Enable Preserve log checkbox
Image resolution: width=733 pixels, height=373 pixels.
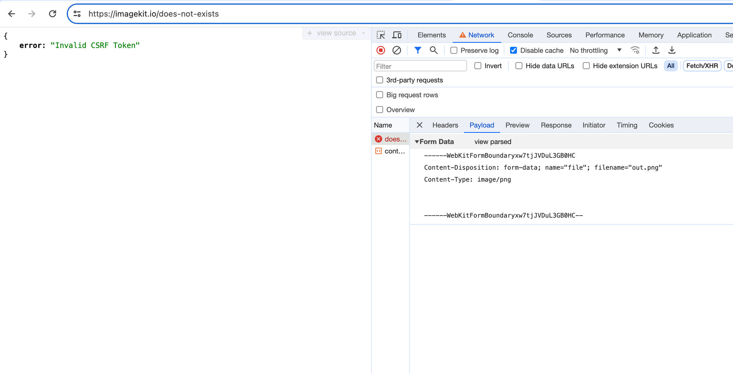(454, 51)
